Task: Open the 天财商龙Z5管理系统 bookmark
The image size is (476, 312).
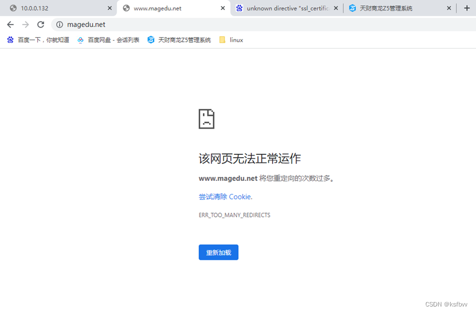Action: point(179,40)
